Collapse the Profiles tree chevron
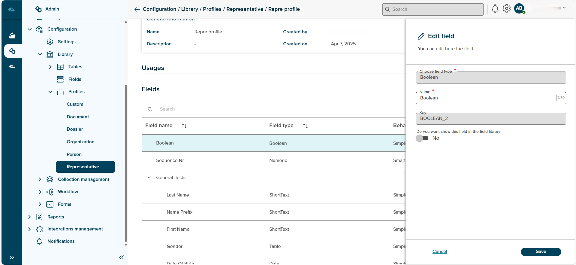 pos(50,92)
